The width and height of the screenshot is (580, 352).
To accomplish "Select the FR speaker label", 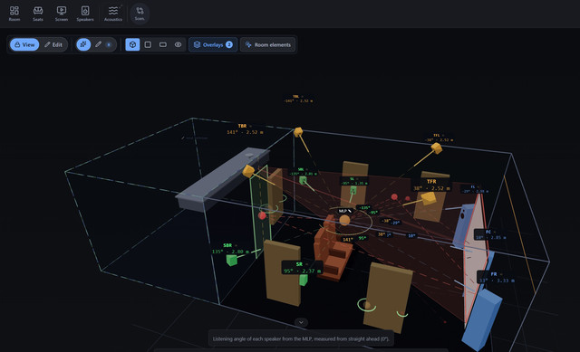I will click(x=497, y=277).
